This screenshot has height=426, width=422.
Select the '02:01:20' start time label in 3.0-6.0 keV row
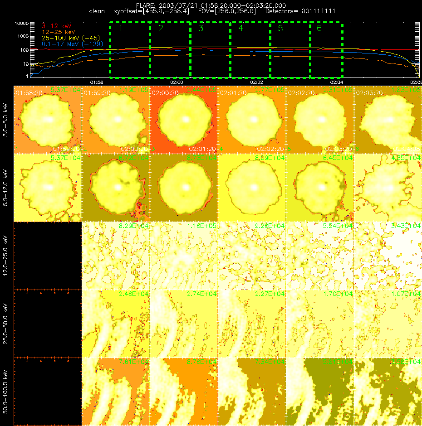[233, 93]
